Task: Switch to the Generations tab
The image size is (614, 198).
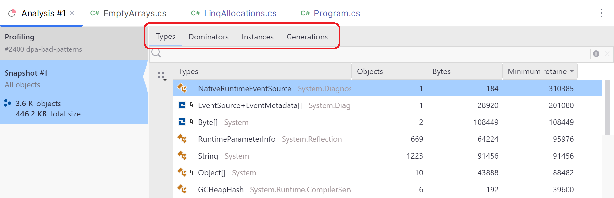Action: click(307, 37)
